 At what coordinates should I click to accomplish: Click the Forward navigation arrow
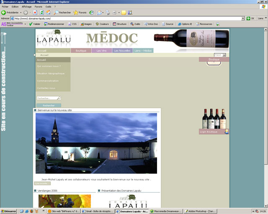pyautogui.click(x=26, y=13)
